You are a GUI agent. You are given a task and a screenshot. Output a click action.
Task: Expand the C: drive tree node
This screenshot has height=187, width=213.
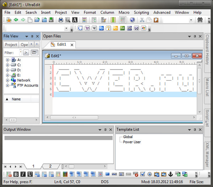click(x=7, y=65)
